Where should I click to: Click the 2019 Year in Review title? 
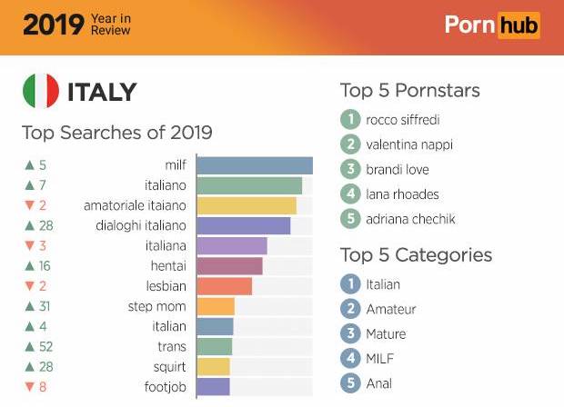coord(76,25)
